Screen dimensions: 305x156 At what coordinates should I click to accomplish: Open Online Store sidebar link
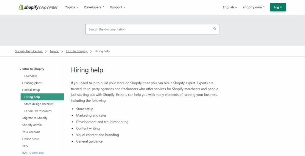point(31,139)
